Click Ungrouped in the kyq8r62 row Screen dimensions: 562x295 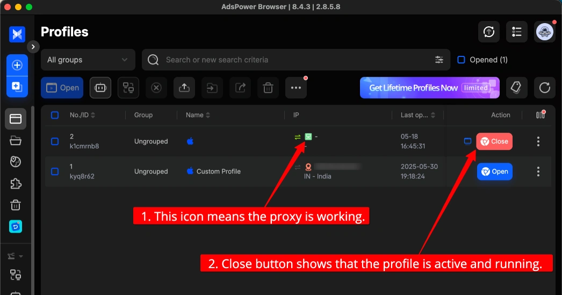click(x=151, y=172)
